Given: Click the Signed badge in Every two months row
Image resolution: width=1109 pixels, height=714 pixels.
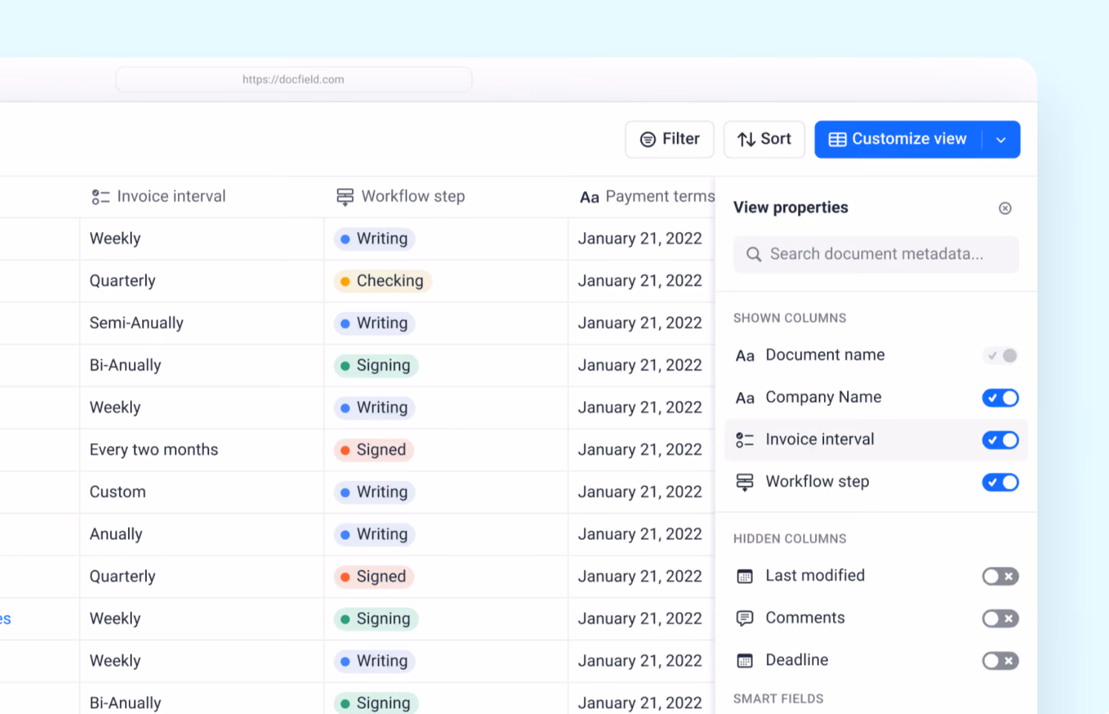Looking at the screenshot, I should (374, 450).
